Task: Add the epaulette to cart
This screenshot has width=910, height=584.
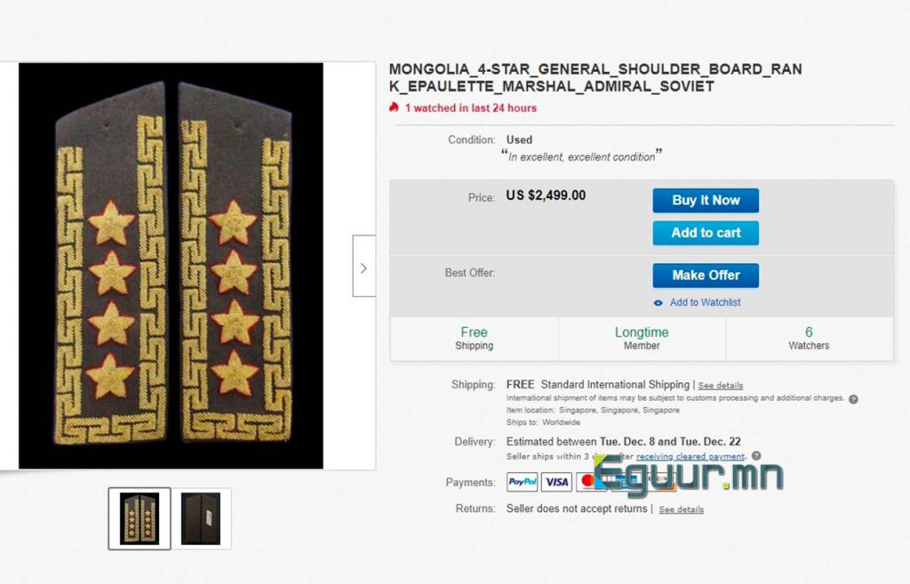Action: coord(705,233)
